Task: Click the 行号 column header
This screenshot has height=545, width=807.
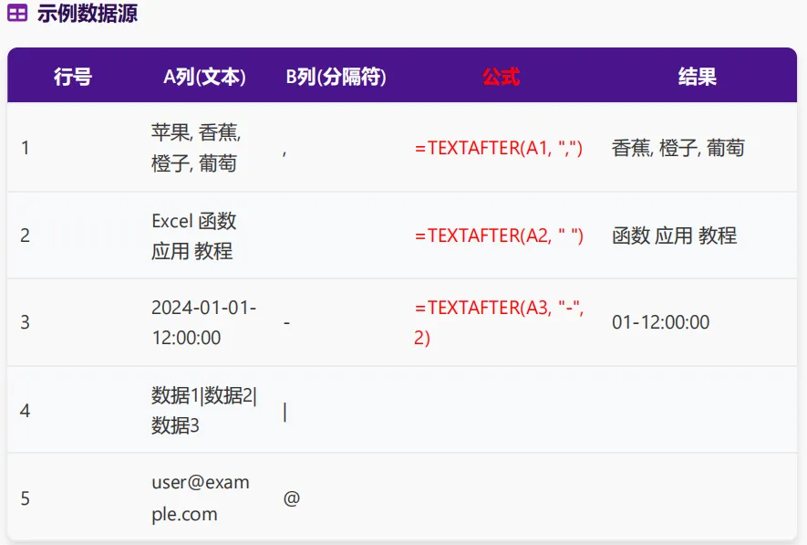Action: pos(73,77)
